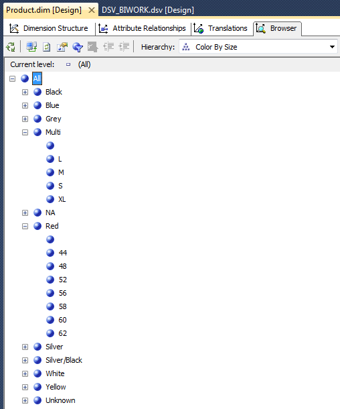Select size 48 under Red
Viewport: 340px width, 409px height.
point(63,266)
